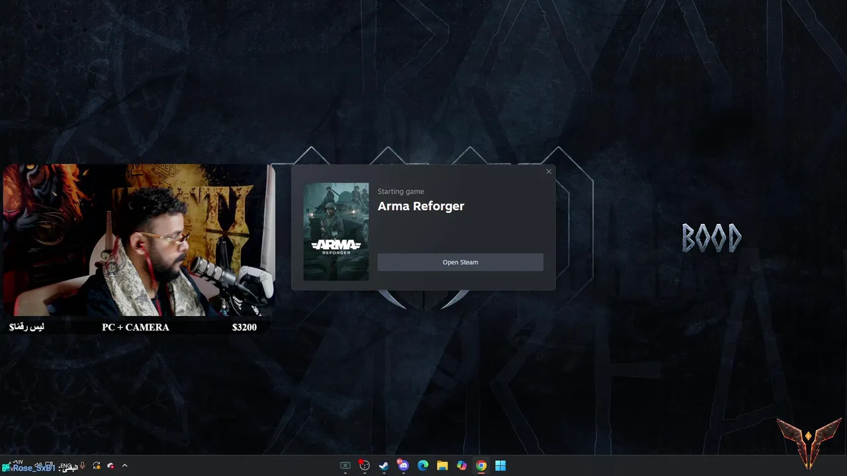
Task: Click the sync status tray icon
Action: (97, 465)
